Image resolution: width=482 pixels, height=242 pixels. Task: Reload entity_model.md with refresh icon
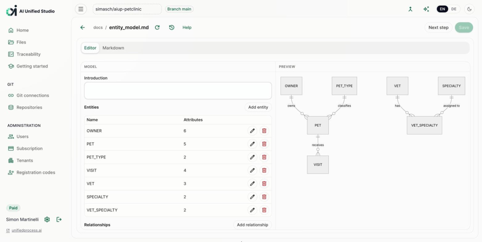coord(157,27)
